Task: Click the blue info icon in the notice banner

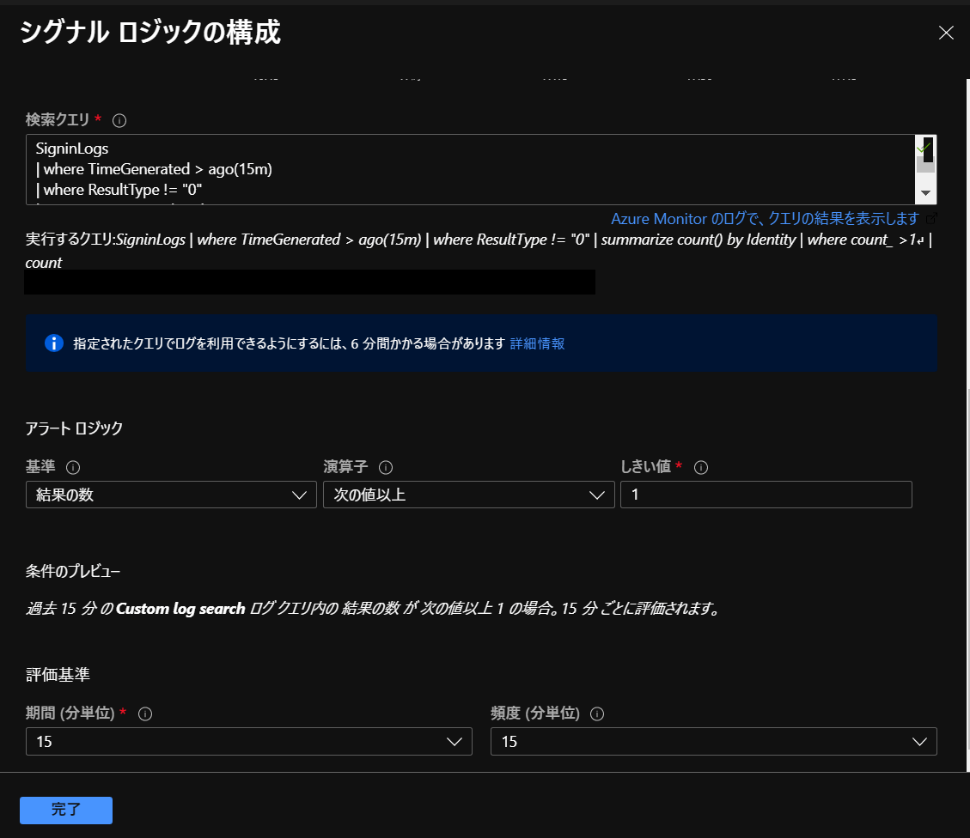Action: 54,343
